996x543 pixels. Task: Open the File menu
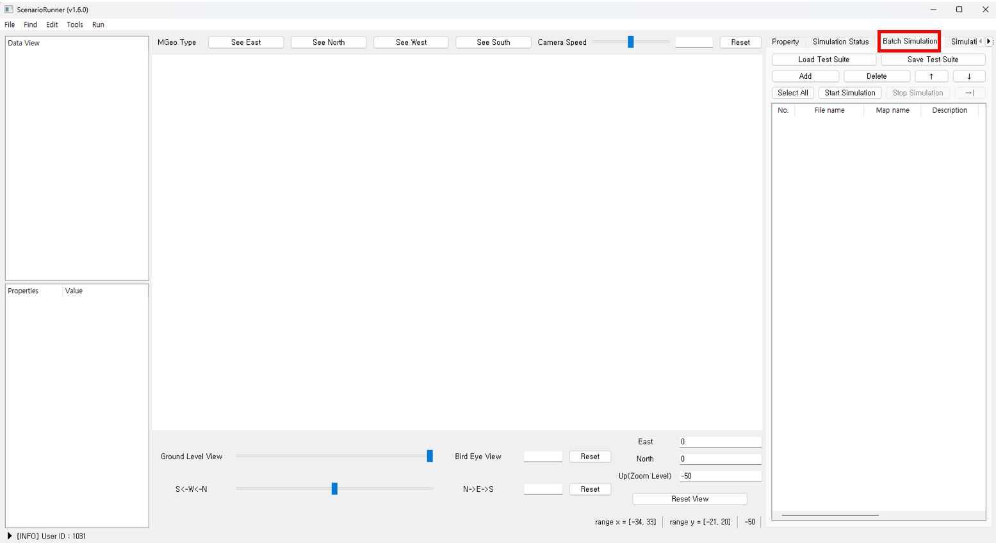pyautogui.click(x=10, y=24)
